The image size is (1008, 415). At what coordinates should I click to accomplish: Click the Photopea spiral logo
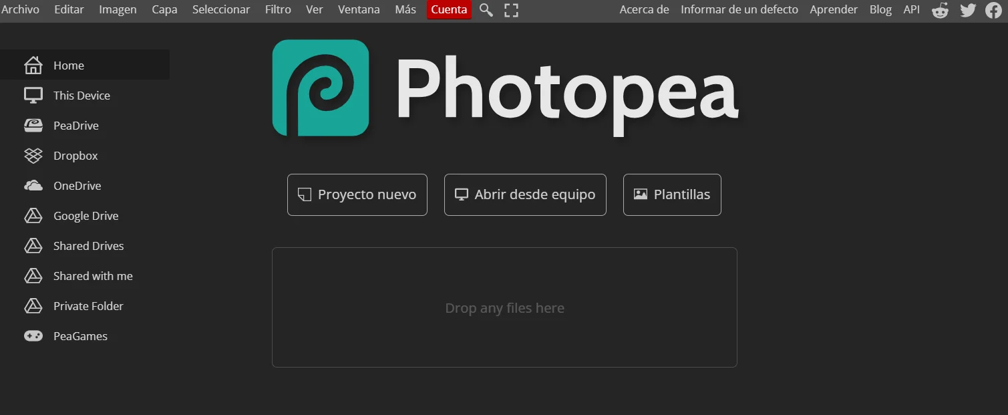[x=321, y=88]
